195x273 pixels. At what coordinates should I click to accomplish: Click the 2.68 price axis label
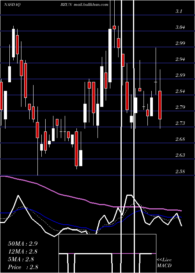pyautogui.click(x=180, y=139)
